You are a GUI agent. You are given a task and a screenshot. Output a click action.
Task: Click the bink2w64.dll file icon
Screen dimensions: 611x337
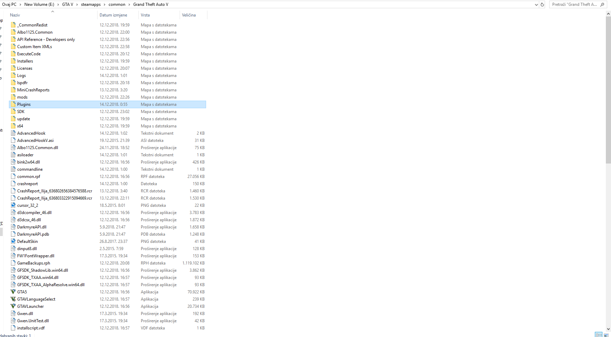(13, 162)
